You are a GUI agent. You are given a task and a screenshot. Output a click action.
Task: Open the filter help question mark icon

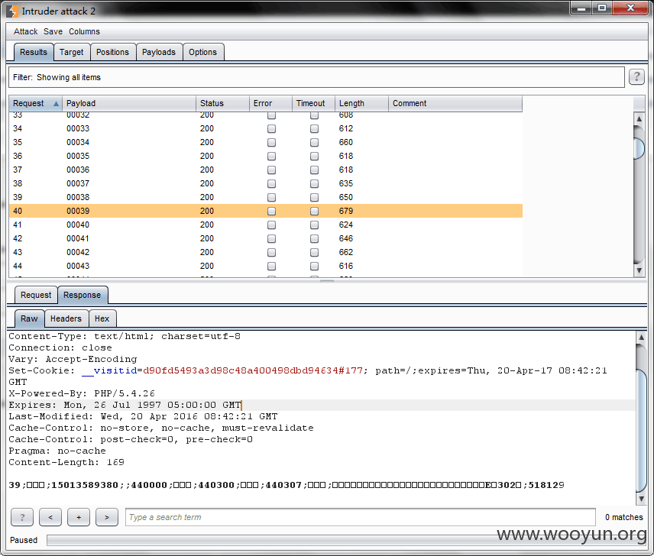pyautogui.click(x=636, y=76)
